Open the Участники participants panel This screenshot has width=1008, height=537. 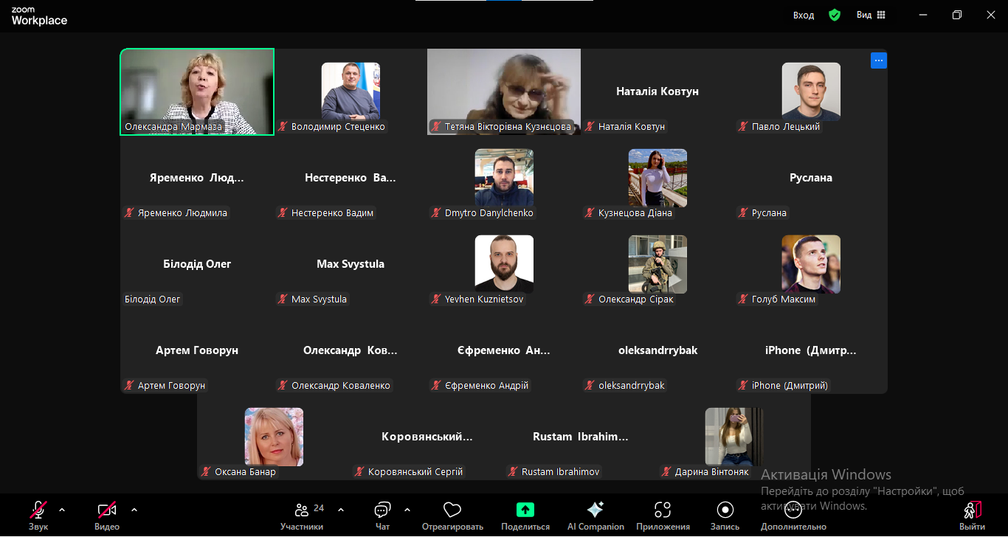click(x=302, y=515)
